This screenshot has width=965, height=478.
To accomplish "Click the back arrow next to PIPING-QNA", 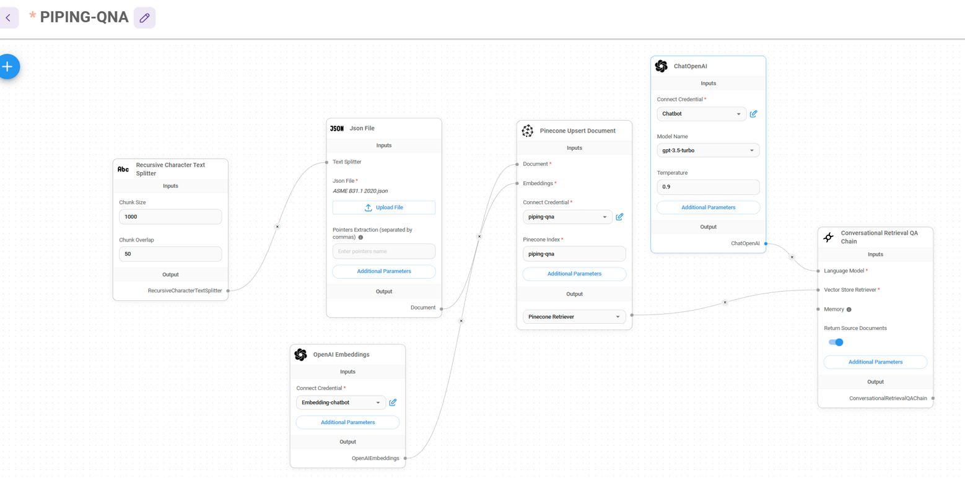I will pyautogui.click(x=8, y=18).
